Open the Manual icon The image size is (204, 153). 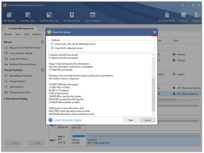[x=184, y=17]
